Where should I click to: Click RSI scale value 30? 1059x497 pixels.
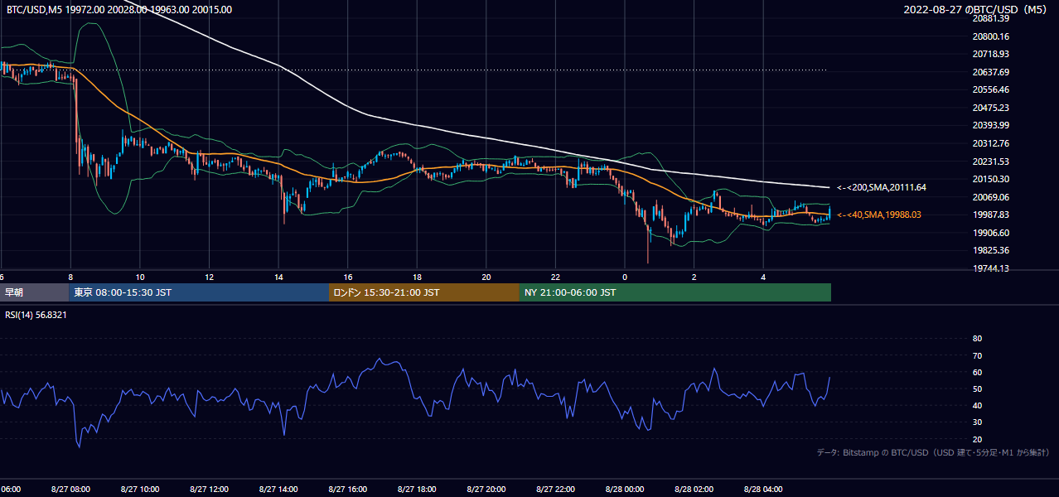(x=977, y=422)
